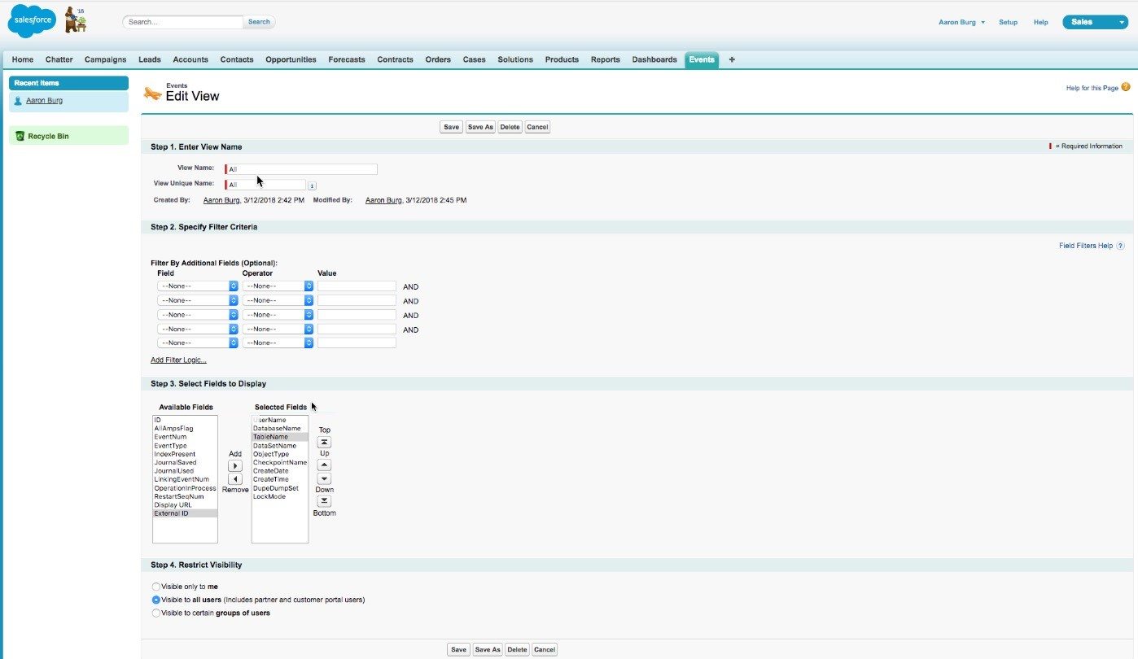Open the Sales app switcher dropdown
This screenshot has width=1138, height=659.
pyautogui.click(x=1121, y=22)
